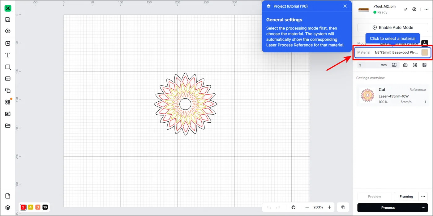Click the 6mm/s speed value
The image size is (433, 216).
pyautogui.click(x=406, y=102)
